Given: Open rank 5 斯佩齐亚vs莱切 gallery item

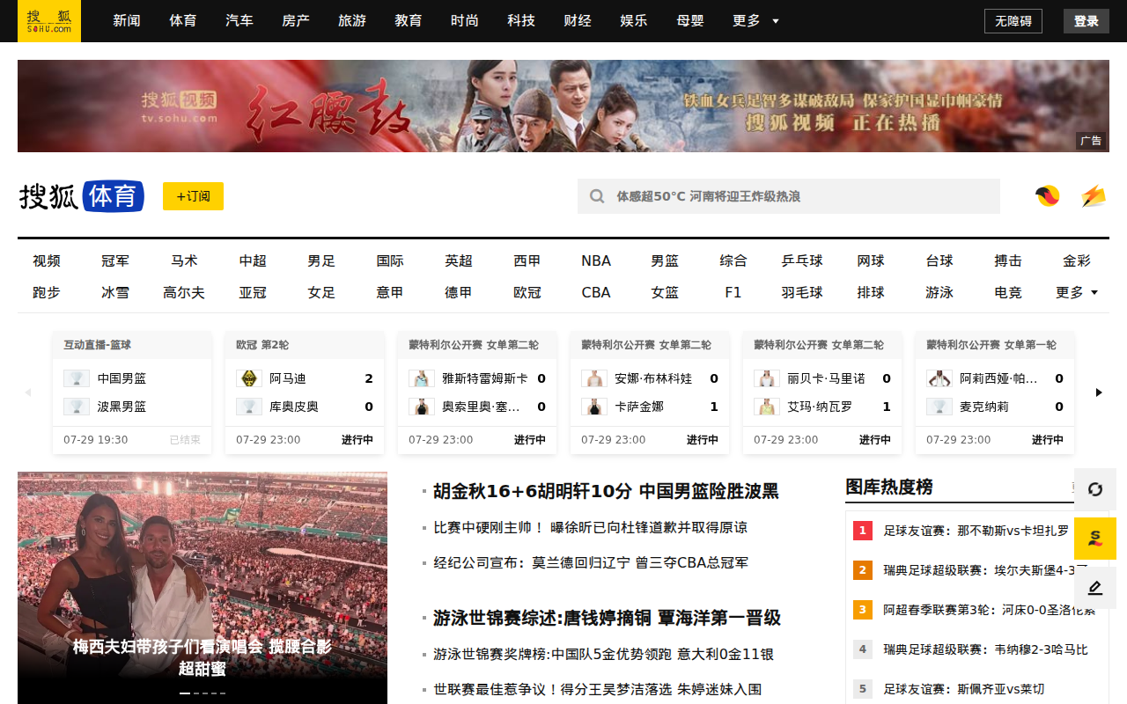Looking at the screenshot, I should [963, 689].
